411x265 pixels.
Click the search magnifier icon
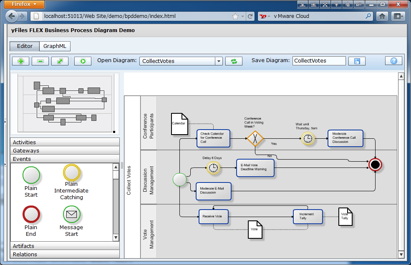368,16
